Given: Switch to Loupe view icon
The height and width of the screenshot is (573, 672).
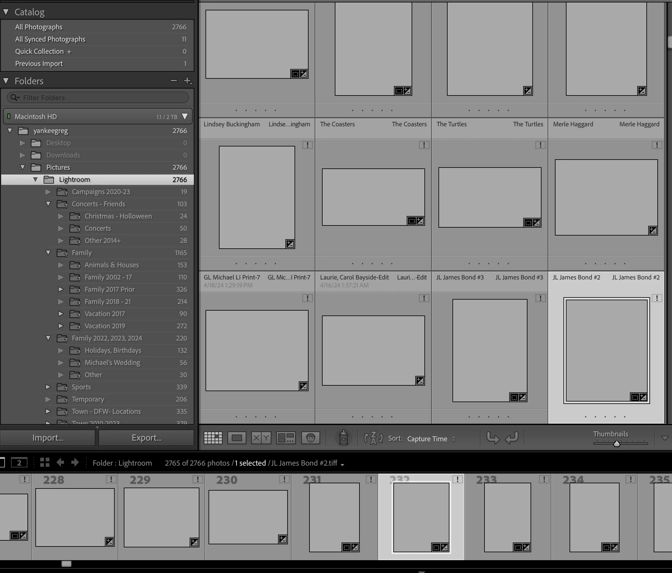Looking at the screenshot, I should 237,438.
